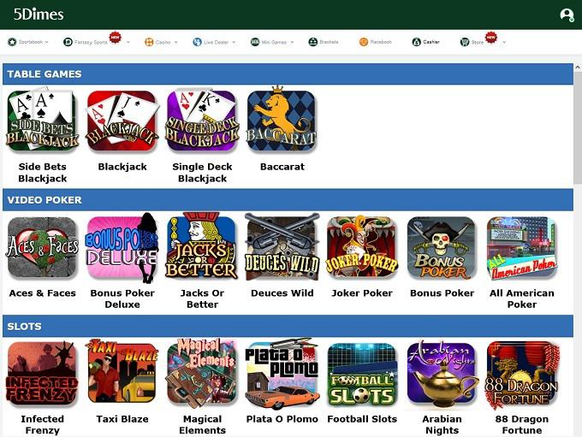Open the Jacks Or Better icon
Image resolution: width=582 pixels, height=437 pixels.
point(202,246)
